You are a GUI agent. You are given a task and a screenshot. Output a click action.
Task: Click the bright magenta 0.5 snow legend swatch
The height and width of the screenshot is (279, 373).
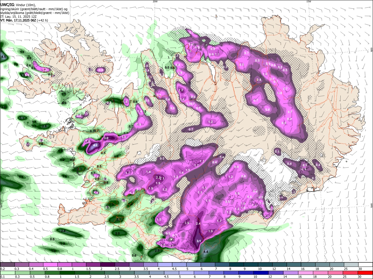[x=50, y=264]
